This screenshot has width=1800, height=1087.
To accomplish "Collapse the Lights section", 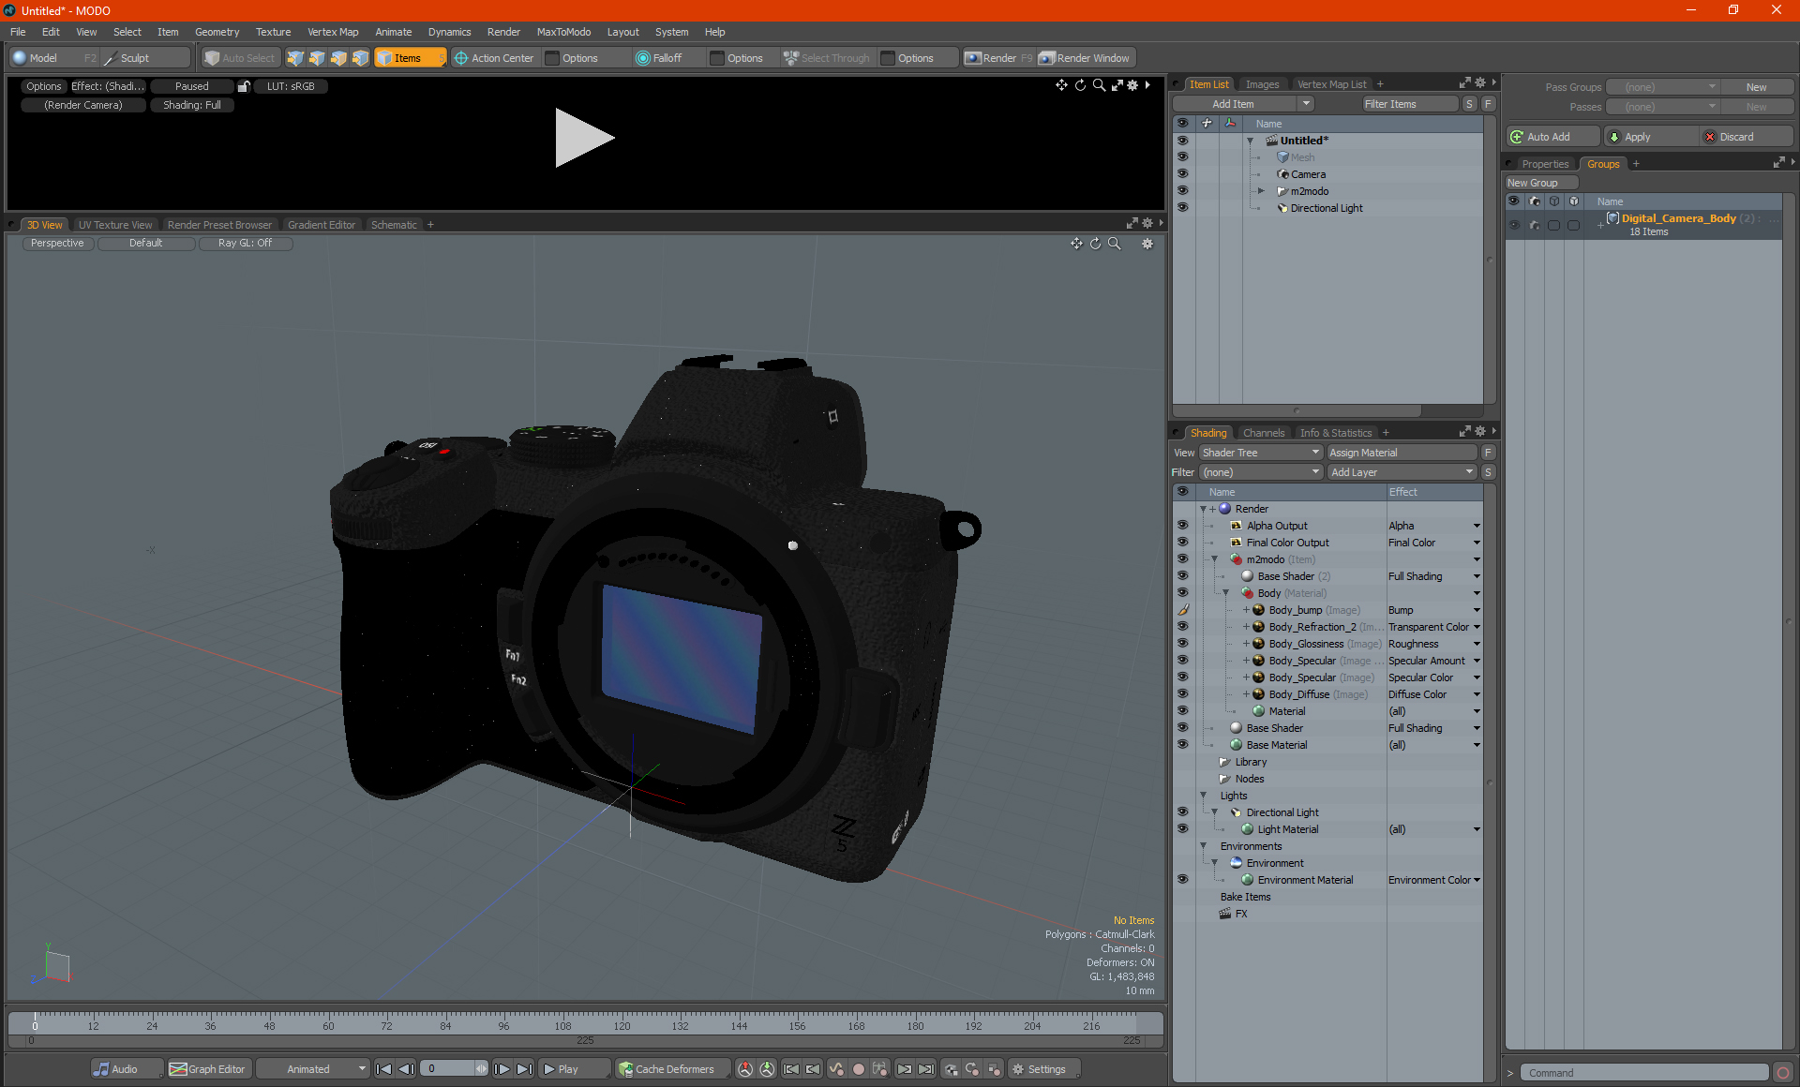I will tap(1204, 796).
